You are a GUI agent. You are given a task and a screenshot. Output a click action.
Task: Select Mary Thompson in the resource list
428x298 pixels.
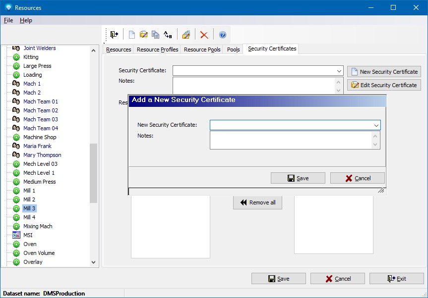click(42, 155)
